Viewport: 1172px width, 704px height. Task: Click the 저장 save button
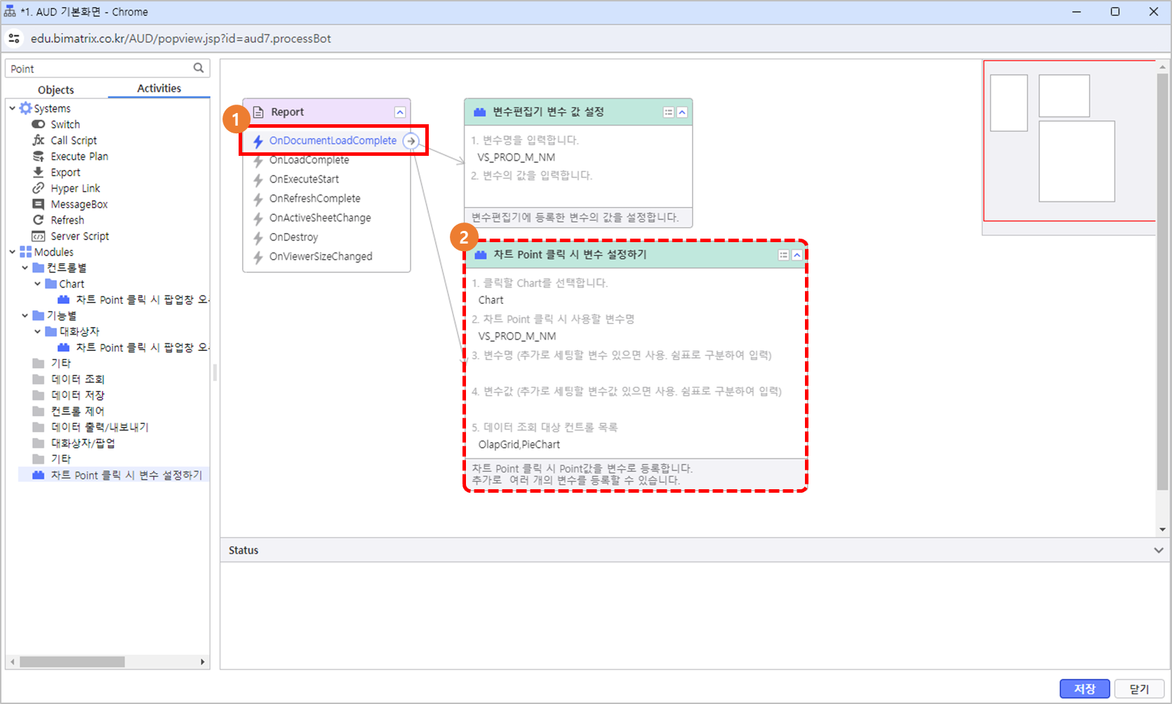point(1084,689)
